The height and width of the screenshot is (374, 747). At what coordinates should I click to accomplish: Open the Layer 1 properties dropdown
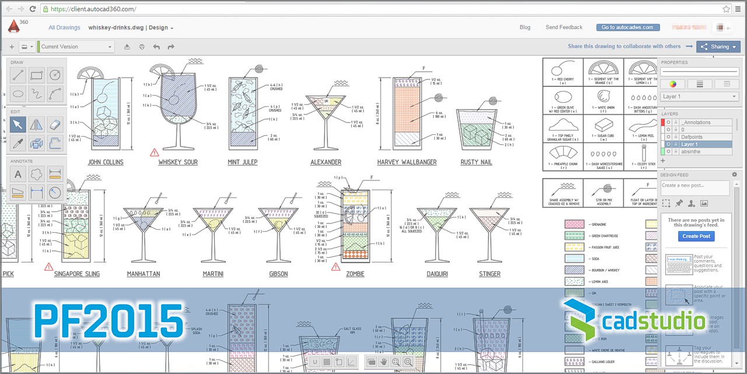point(700,96)
